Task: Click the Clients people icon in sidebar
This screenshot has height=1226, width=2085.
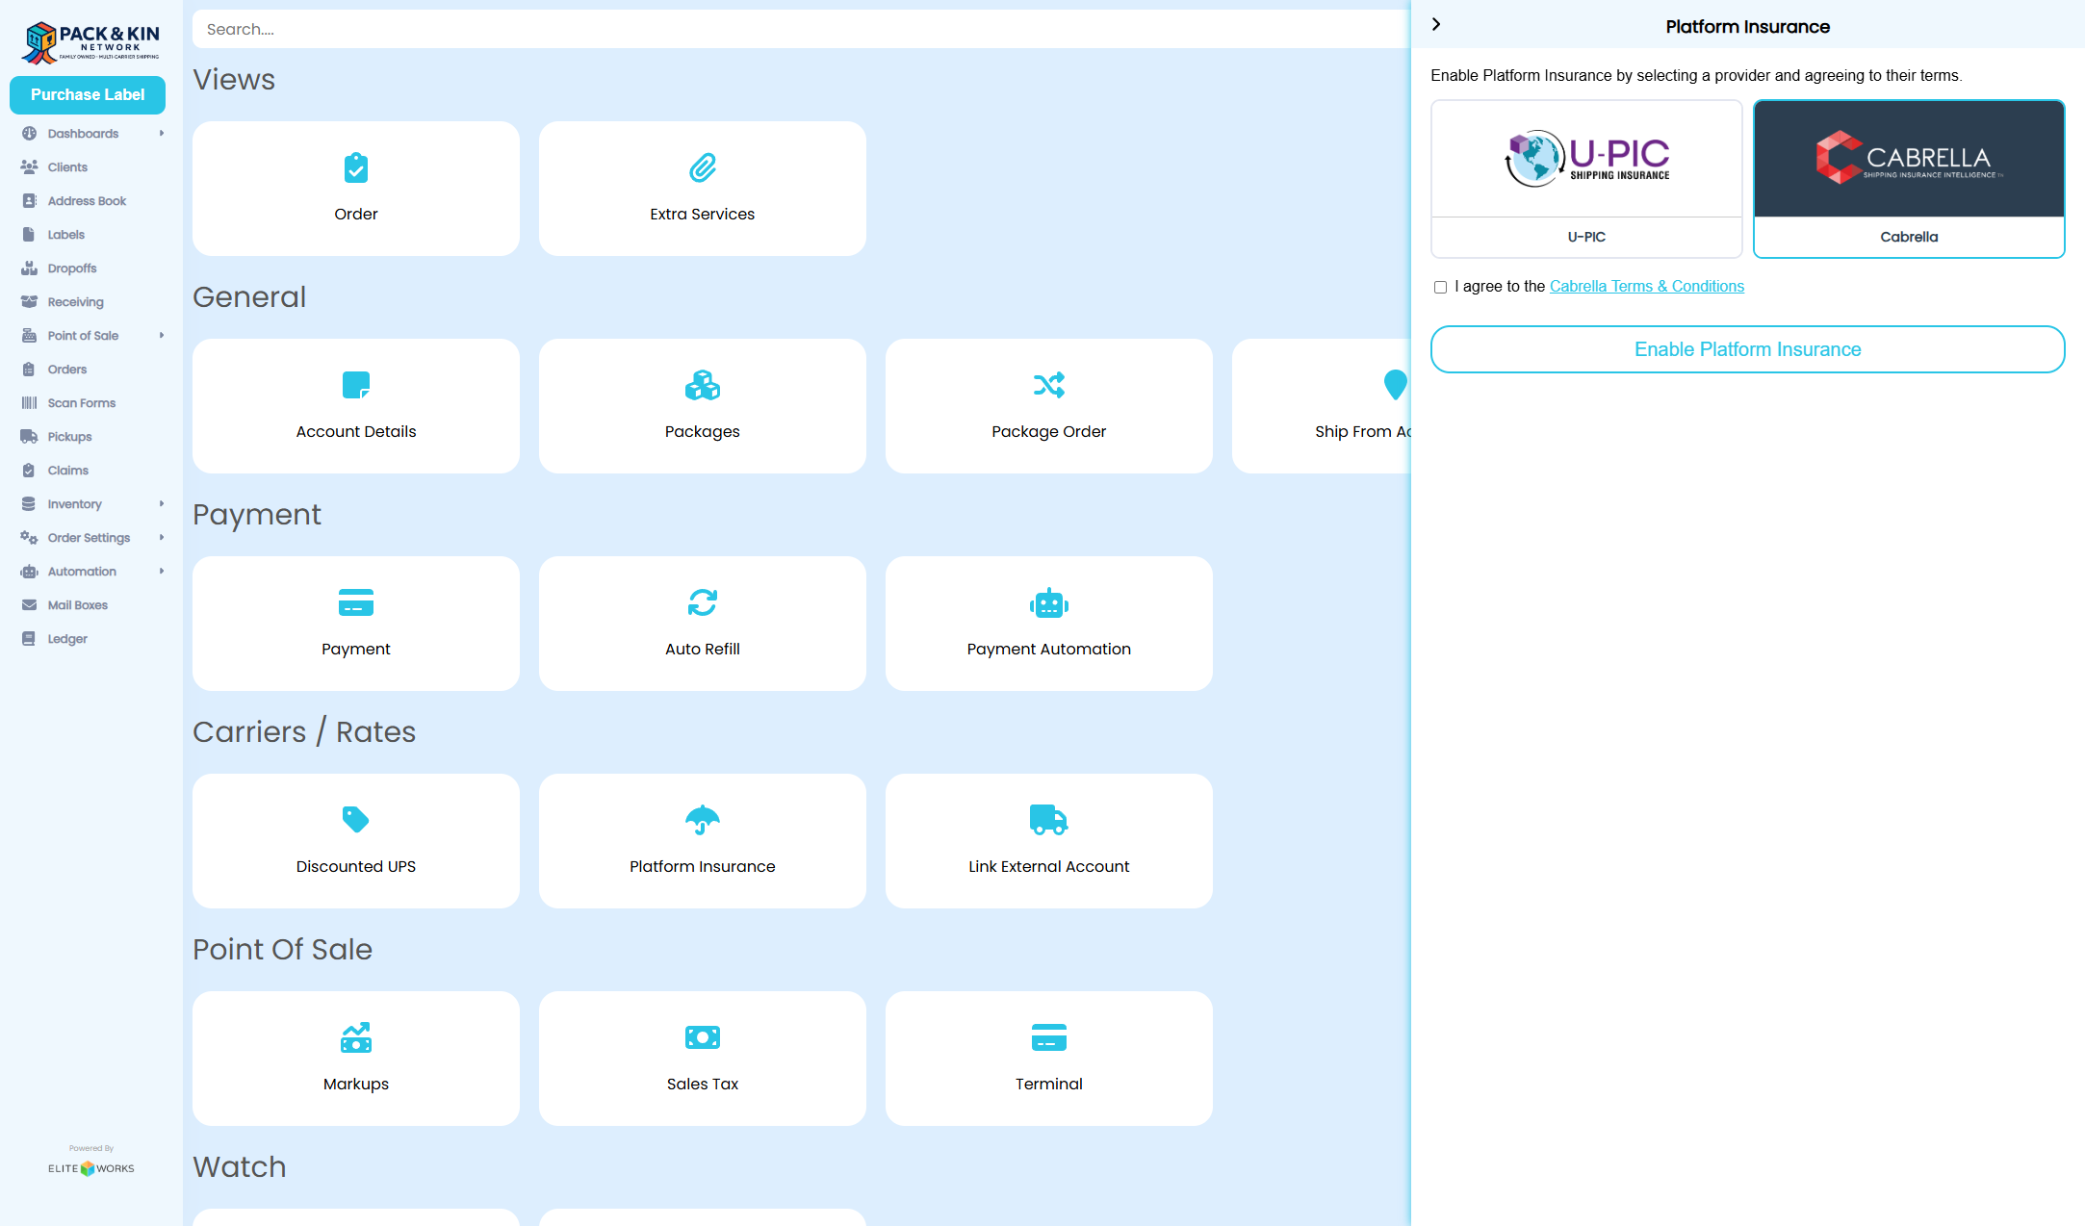Action: click(29, 166)
